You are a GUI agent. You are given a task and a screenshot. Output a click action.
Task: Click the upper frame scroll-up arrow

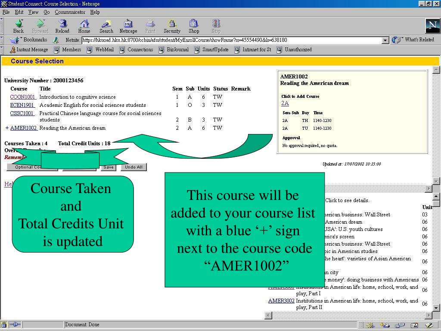pyautogui.click(x=436, y=70)
